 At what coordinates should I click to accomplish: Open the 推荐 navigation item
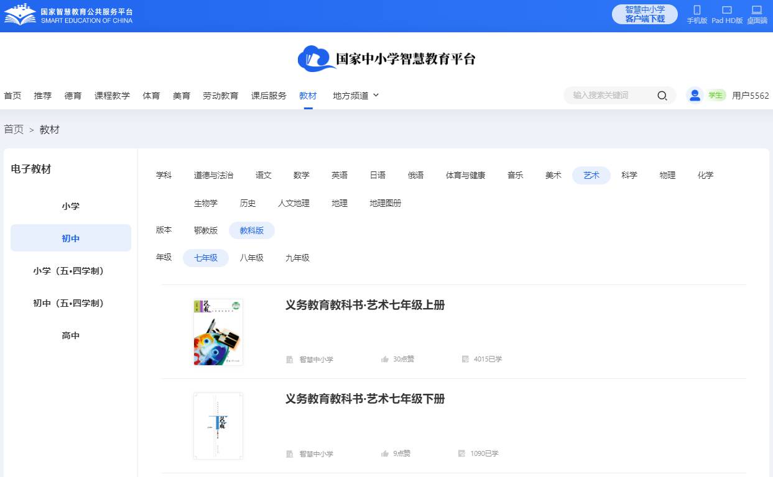tap(43, 96)
